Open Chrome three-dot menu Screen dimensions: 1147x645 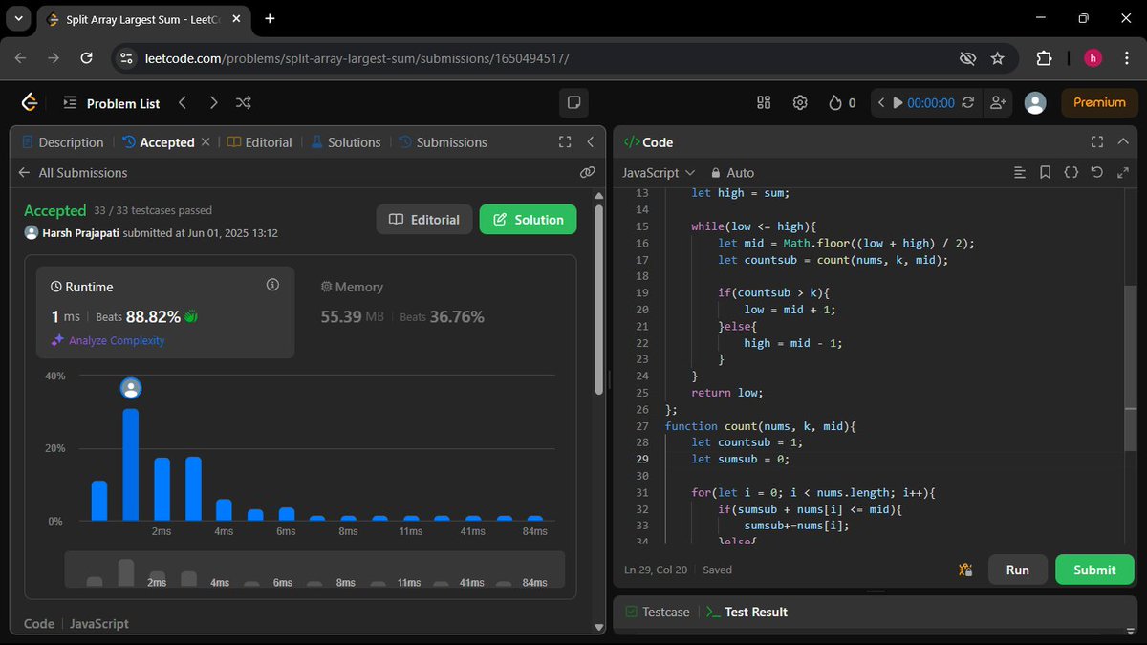[1126, 58]
